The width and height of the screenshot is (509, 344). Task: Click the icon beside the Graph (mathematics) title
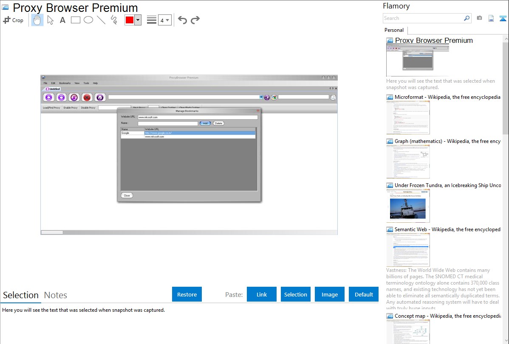click(x=390, y=141)
